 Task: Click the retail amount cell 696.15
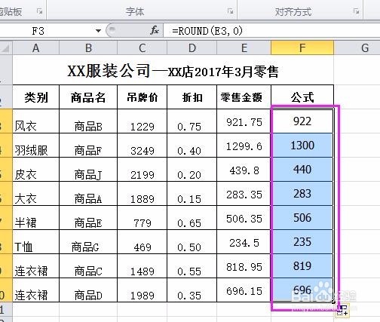coord(244,290)
